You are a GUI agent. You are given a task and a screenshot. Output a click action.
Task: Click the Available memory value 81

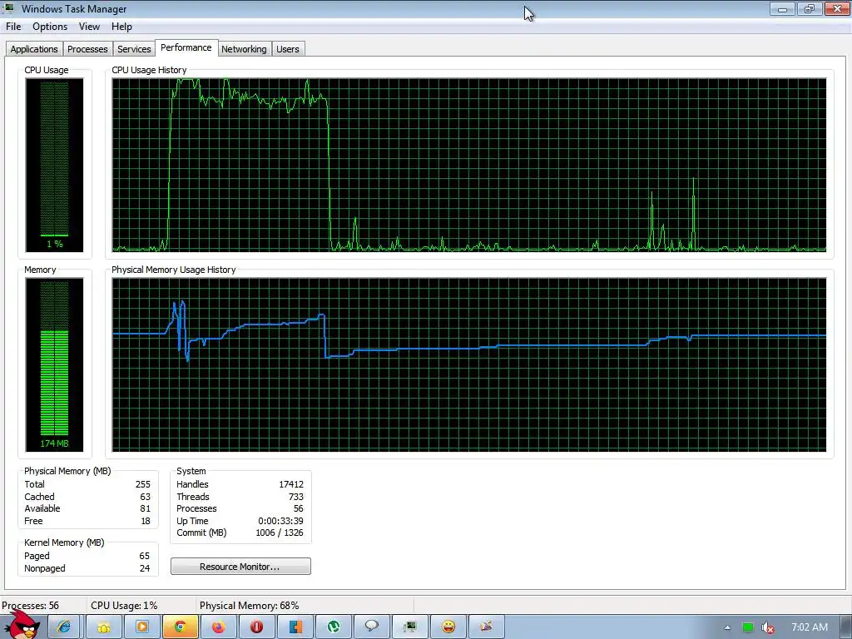pyautogui.click(x=145, y=508)
